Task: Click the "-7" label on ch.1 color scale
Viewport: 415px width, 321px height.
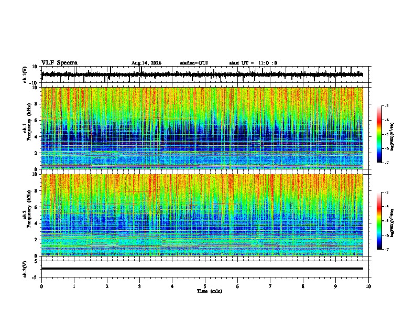Action: click(386, 163)
